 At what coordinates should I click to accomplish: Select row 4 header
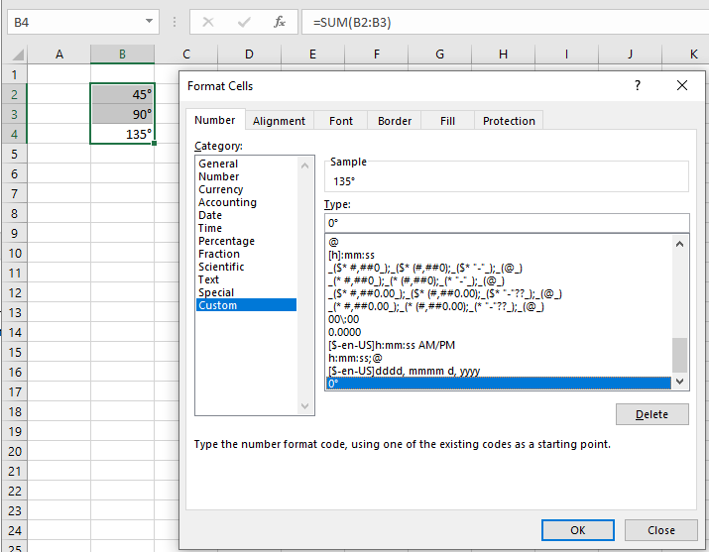(14, 134)
